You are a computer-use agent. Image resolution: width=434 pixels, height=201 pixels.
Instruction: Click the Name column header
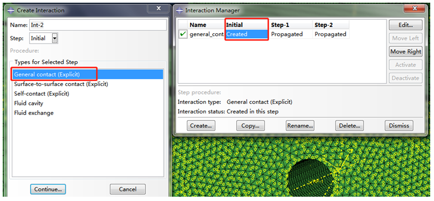(x=206, y=25)
